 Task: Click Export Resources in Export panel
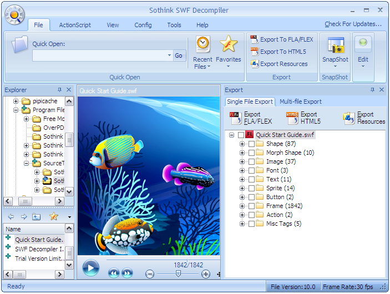(364, 118)
